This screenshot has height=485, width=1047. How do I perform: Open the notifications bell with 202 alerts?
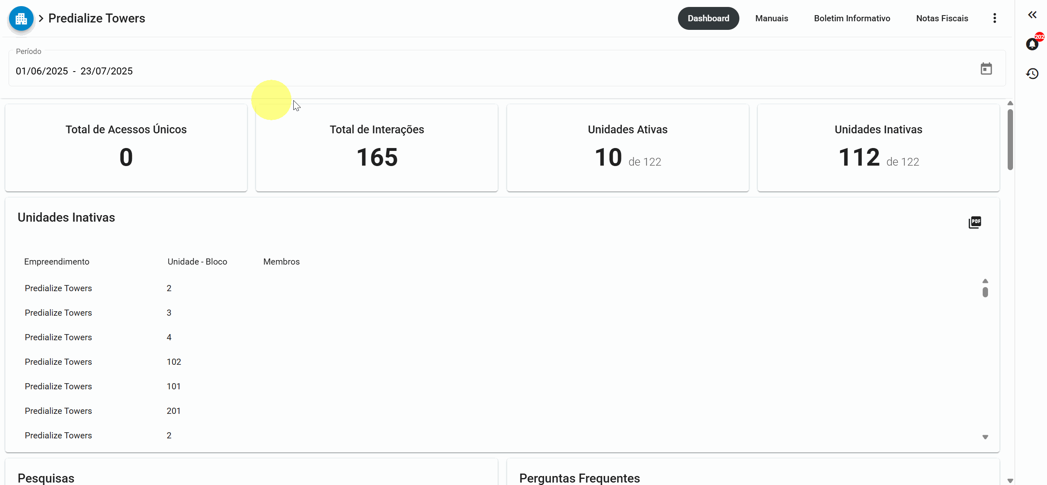(x=1032, y=44)
